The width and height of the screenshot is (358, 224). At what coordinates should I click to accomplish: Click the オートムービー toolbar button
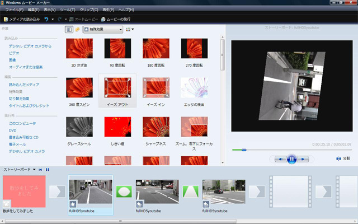coord(83,19)
